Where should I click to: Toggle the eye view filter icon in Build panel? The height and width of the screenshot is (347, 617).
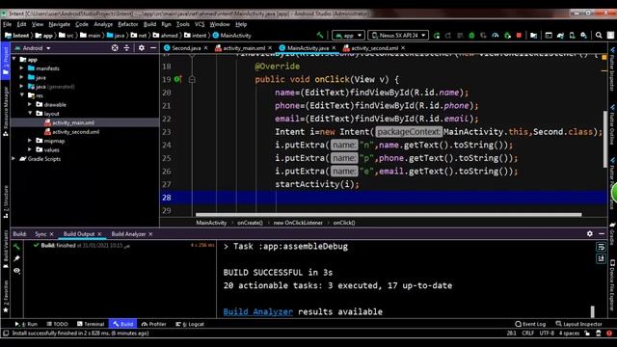point(16,271)
